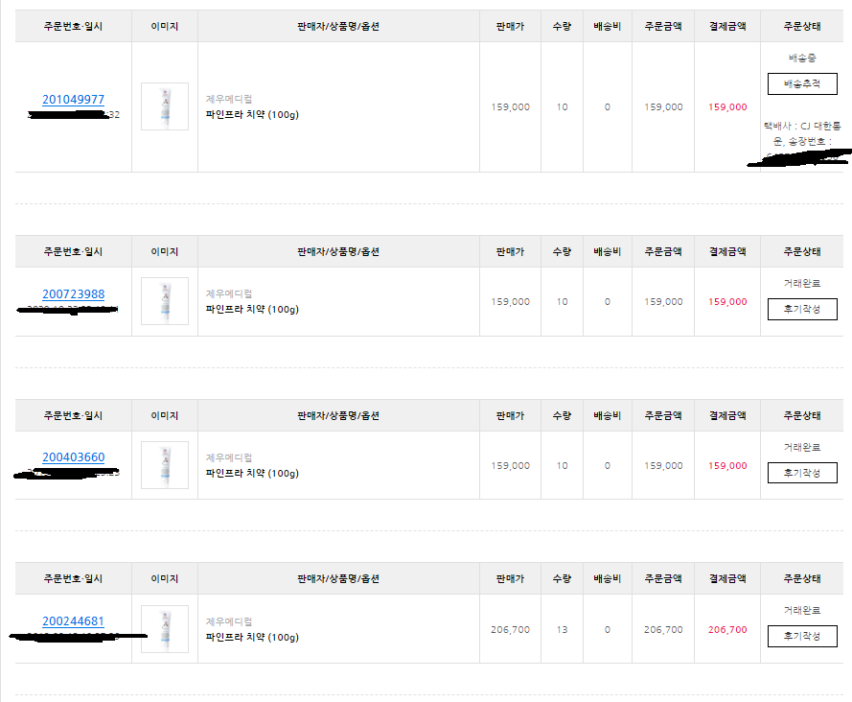Click 파인프라 치약 product name in third order
Screen dimensions: 852x702
[x=252, y=474]
